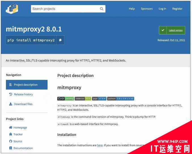Click the search magnifier icon
The image size is (192, 154).
[x=101, y=9]
